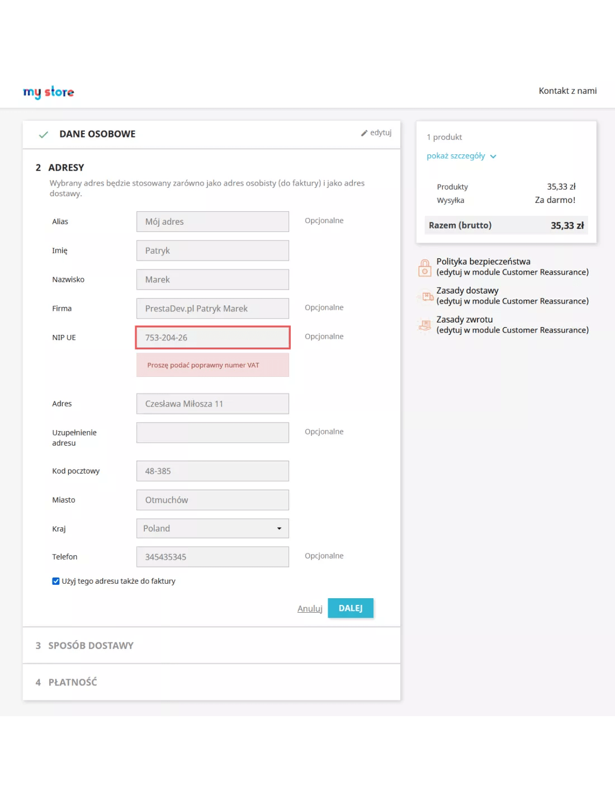Click the empty Uzupełnienie adresu field
The height and width of the screenshot is (795, 615).
pyautogui.click(x=212, y=432)
